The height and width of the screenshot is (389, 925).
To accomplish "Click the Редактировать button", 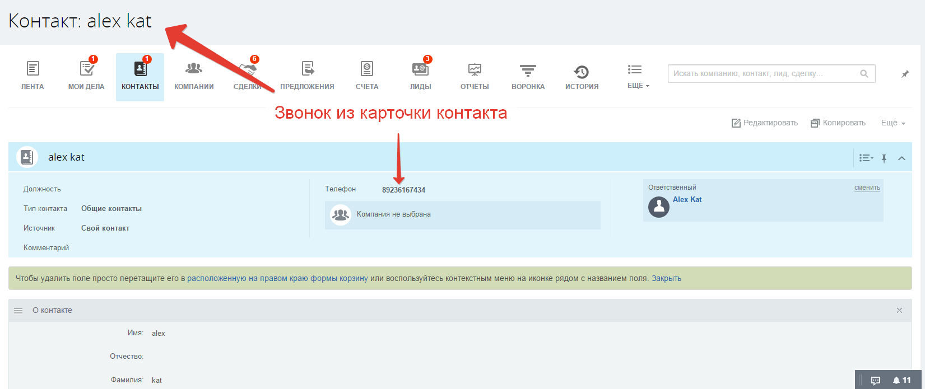I will tap(765, 123).
